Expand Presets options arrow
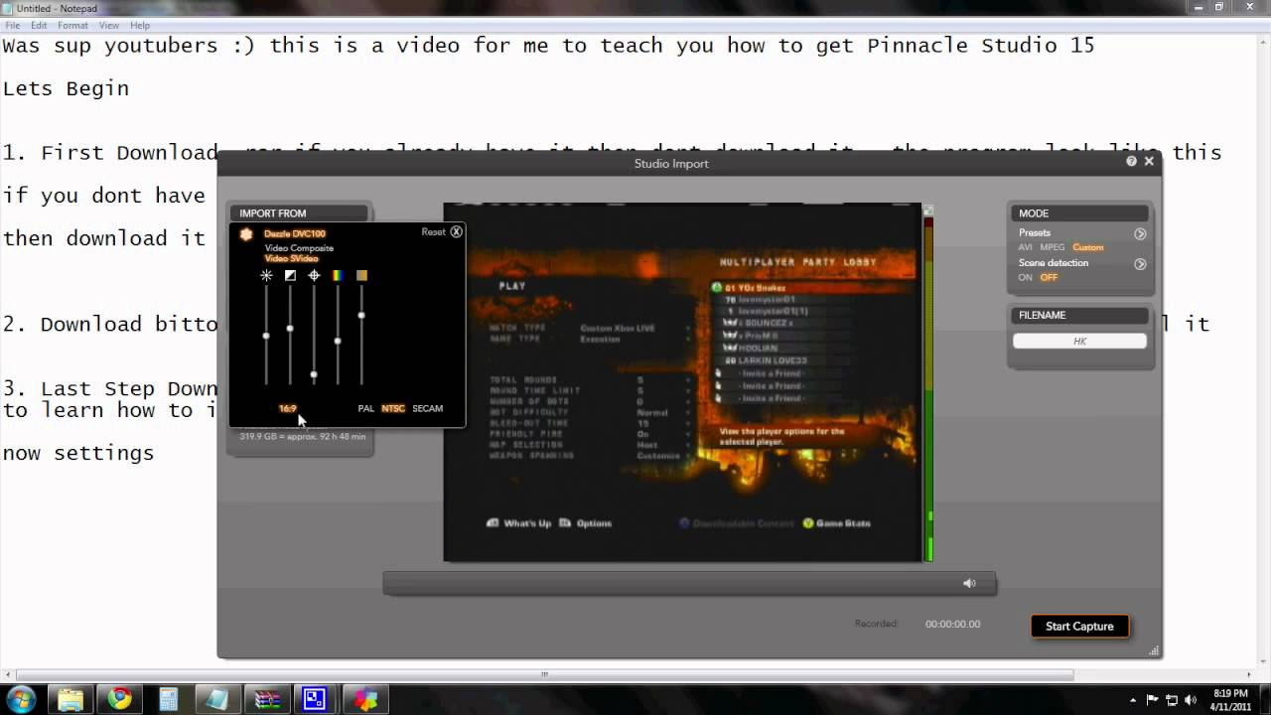The height and width of the screenshot is (715, 1271). [1140, 234]
